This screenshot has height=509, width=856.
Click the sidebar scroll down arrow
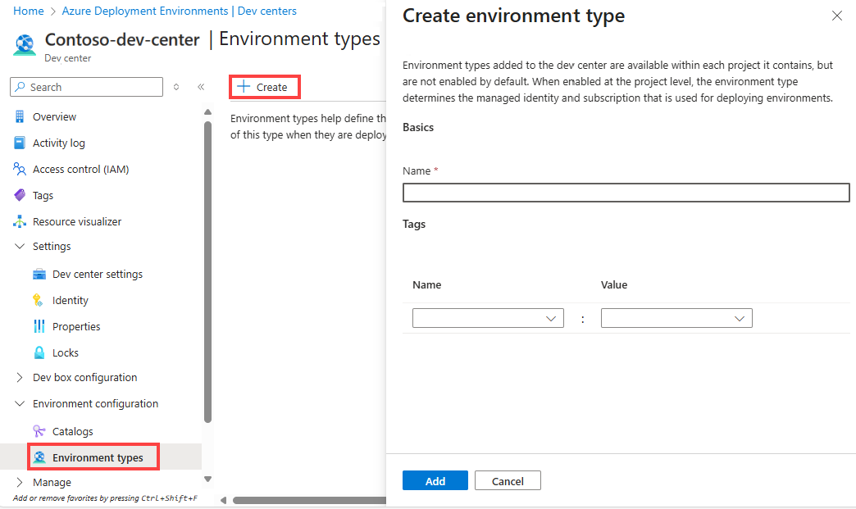click(x=207, y=479)
